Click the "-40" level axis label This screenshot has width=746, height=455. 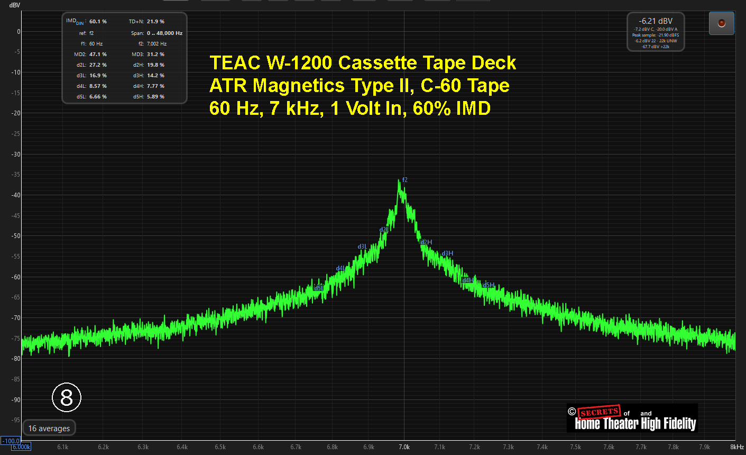tap(16, 195)
